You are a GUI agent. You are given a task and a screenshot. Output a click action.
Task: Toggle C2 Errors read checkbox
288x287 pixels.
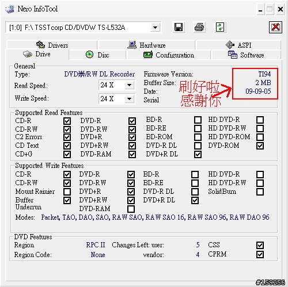[67, 137]
